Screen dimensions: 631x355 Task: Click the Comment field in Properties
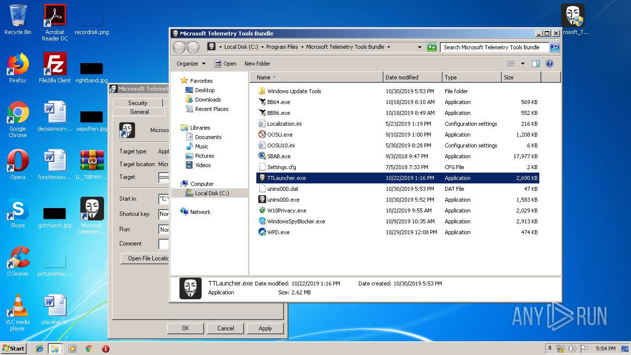(x=164, y=244)
